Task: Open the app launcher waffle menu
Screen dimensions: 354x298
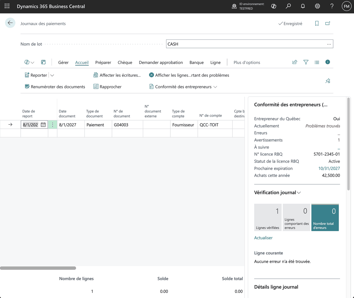Action: (x=7, y=6)
